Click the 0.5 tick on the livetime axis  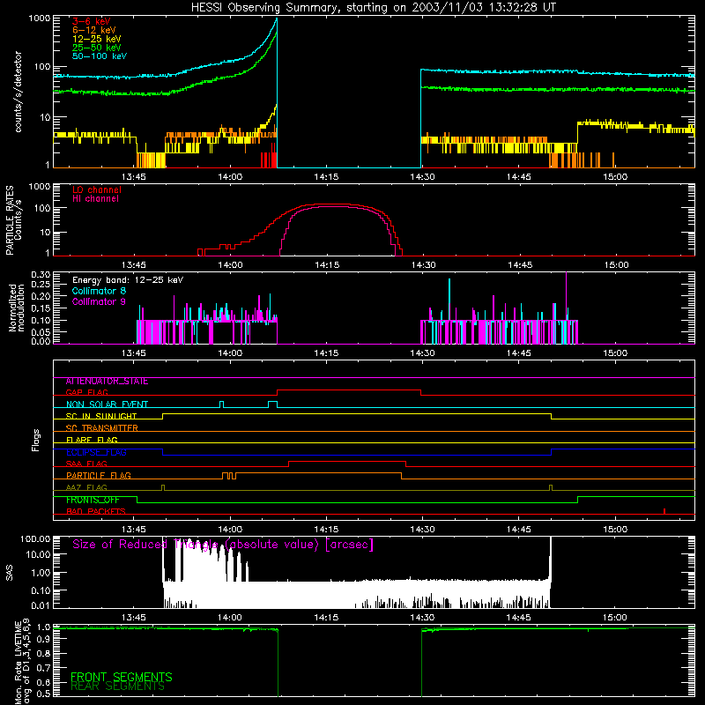click(43, 694)
